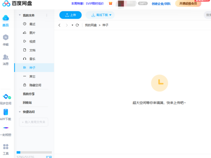Collapse the 我的文件 section
This screenshot has width=211, height=158.
click(20, 15)
